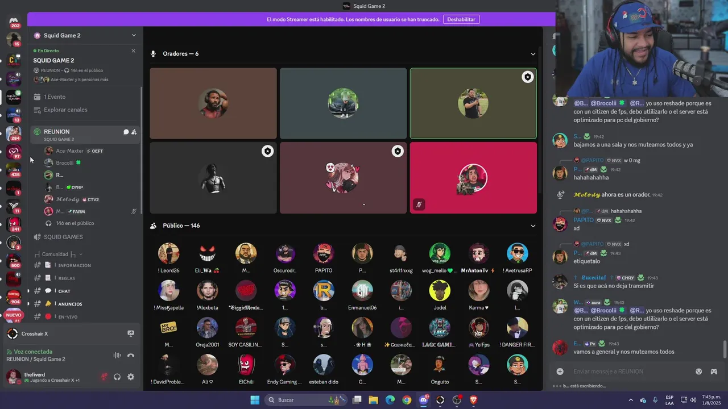Viewport: 728px width, 409px height.
Task: Click NUEVO unread indicator in server list
Action: [13, 315]
